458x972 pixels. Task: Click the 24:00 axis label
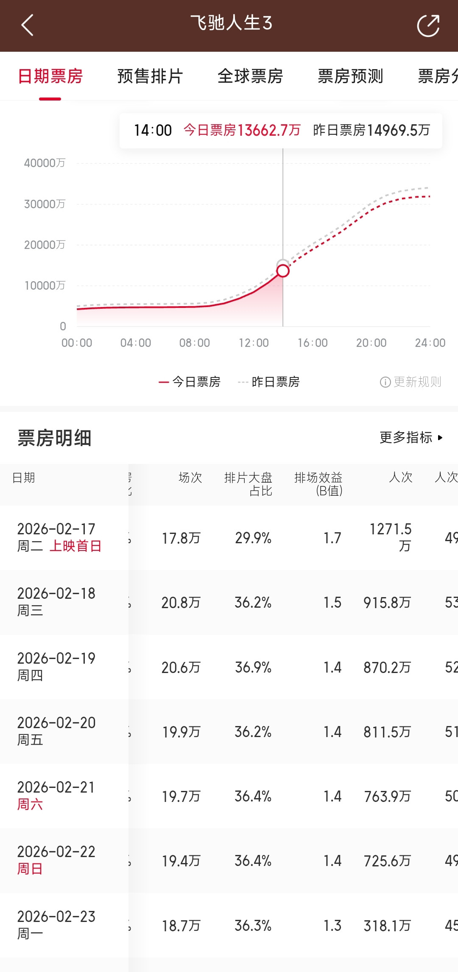pyautogui.click(x=430, y=343)
